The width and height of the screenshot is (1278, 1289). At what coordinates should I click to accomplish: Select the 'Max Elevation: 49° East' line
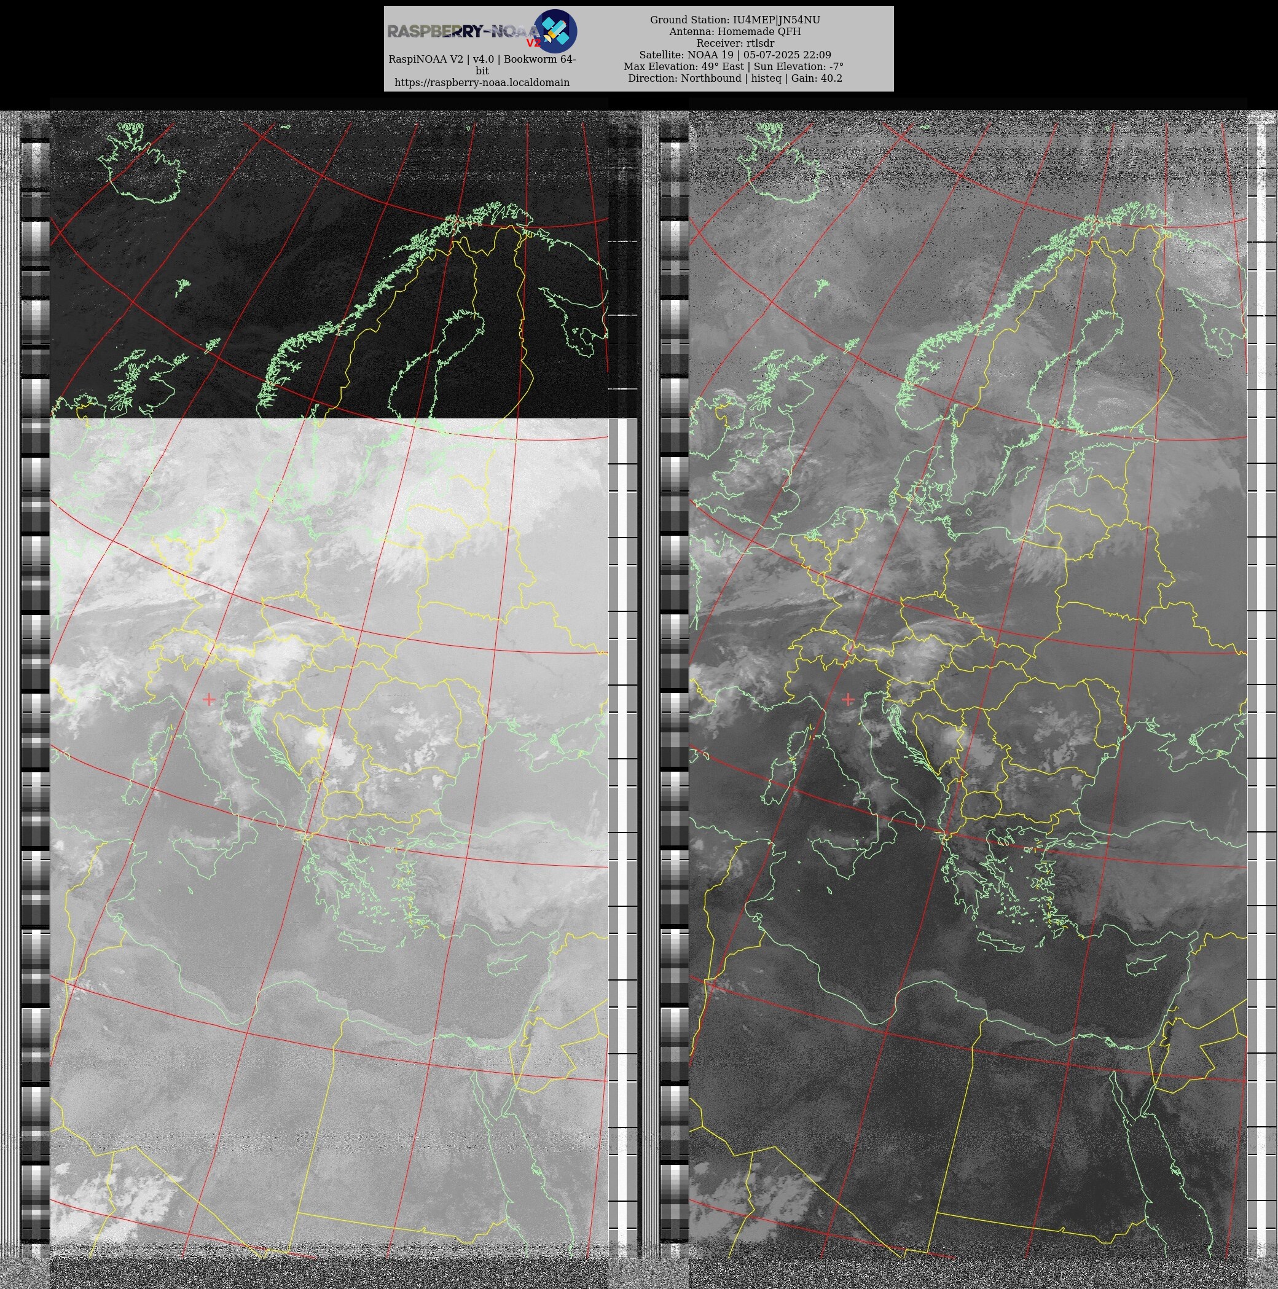[x=734, y=67]
